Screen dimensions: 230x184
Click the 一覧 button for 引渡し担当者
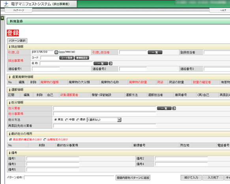[155, 52]
